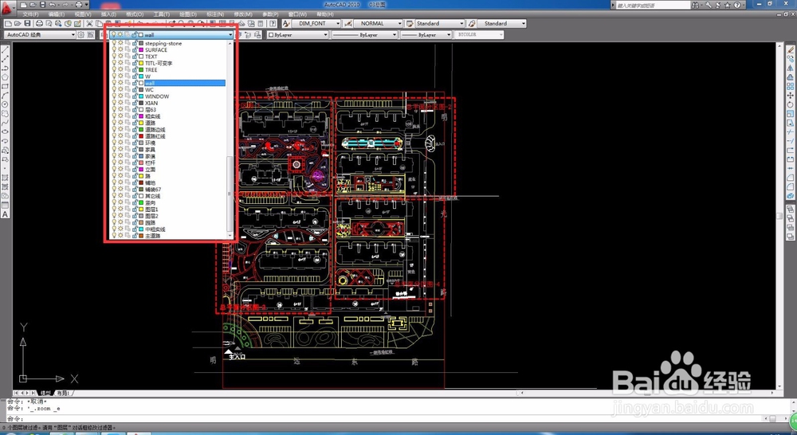
Task: Select the multiline Text A tool on left toolbar
Action: tap(5, 214)
